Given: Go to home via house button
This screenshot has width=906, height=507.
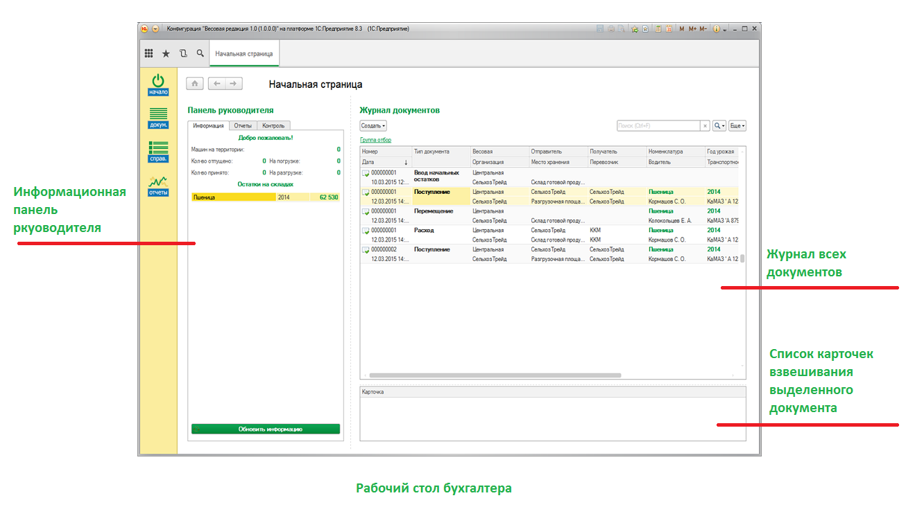Looking at the screenshot, I should pos(195,84).
